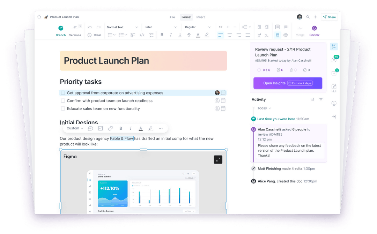This screenshot has height=234, width=377.
Task: Click the Review button
Action: coord(314,31)
